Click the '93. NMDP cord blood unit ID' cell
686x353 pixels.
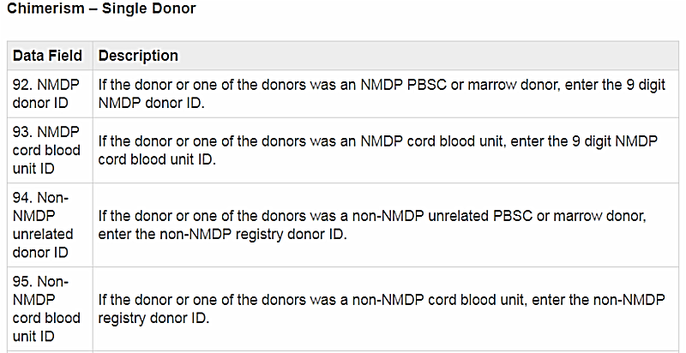[46, 150]
